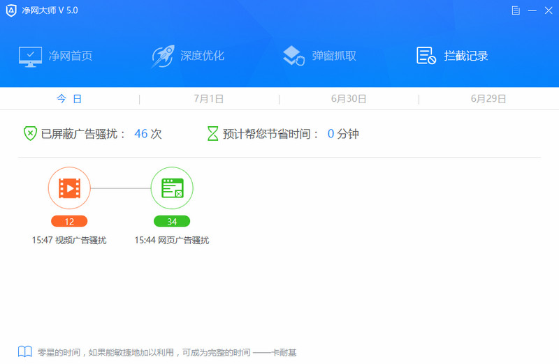Click the 15:44 网页广告骚扰 label
This screenshot has height=364, width=559.
tap(172, 241)
